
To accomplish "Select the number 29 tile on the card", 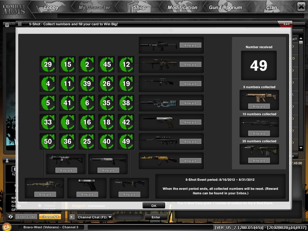I will click(48, 64).
